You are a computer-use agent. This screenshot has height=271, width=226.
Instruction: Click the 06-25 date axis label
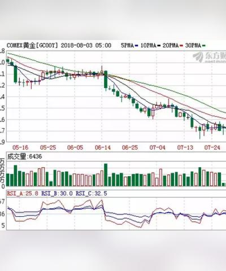[x=130, y=148]
